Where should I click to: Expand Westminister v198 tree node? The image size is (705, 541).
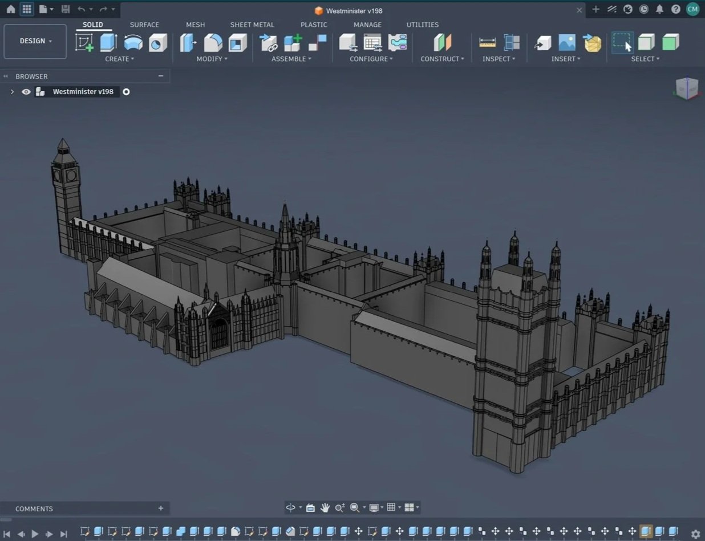(x=12, y=92)
